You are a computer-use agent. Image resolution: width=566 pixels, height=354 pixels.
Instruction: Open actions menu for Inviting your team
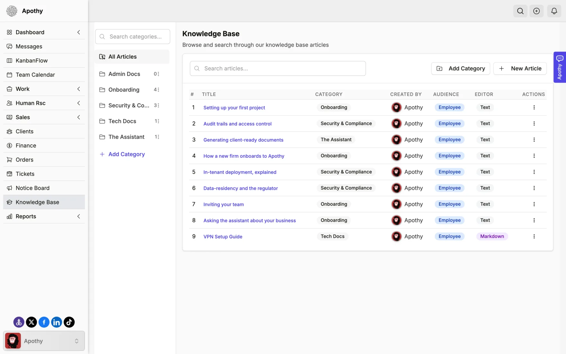534,204
